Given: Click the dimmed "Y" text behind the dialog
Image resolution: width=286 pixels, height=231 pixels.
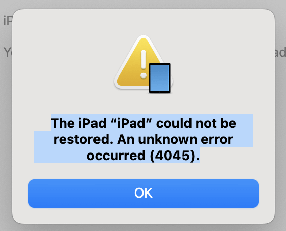Looking at the screenshot, I should tap(8, 52).
